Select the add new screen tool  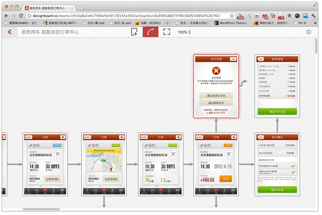[x=134, y=32]
